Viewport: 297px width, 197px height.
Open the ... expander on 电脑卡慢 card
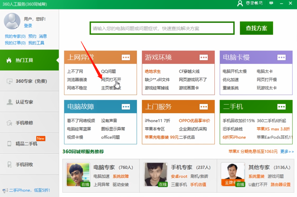pos(281,57)
